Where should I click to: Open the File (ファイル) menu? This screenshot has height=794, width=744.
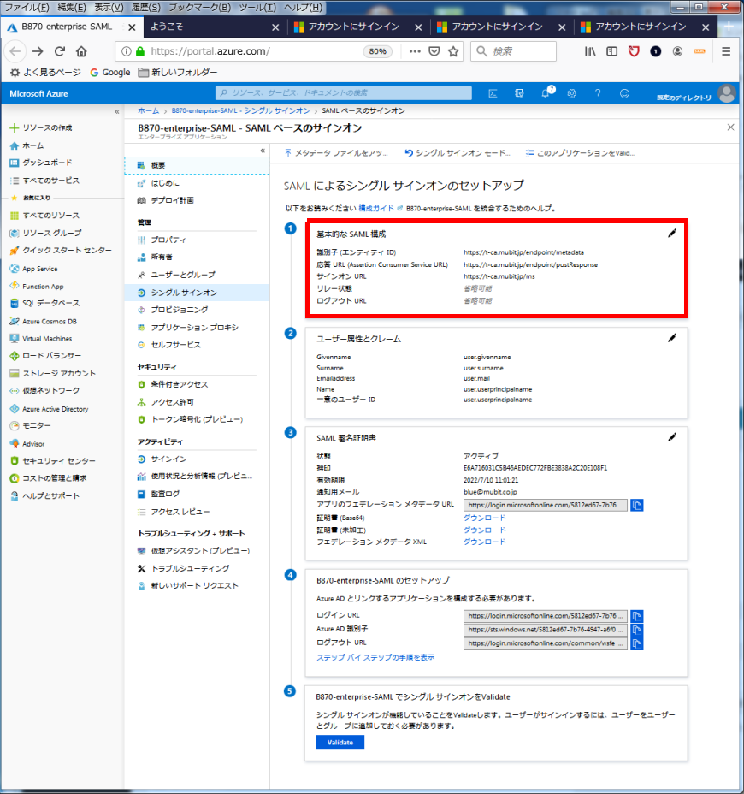click(27, 7)
